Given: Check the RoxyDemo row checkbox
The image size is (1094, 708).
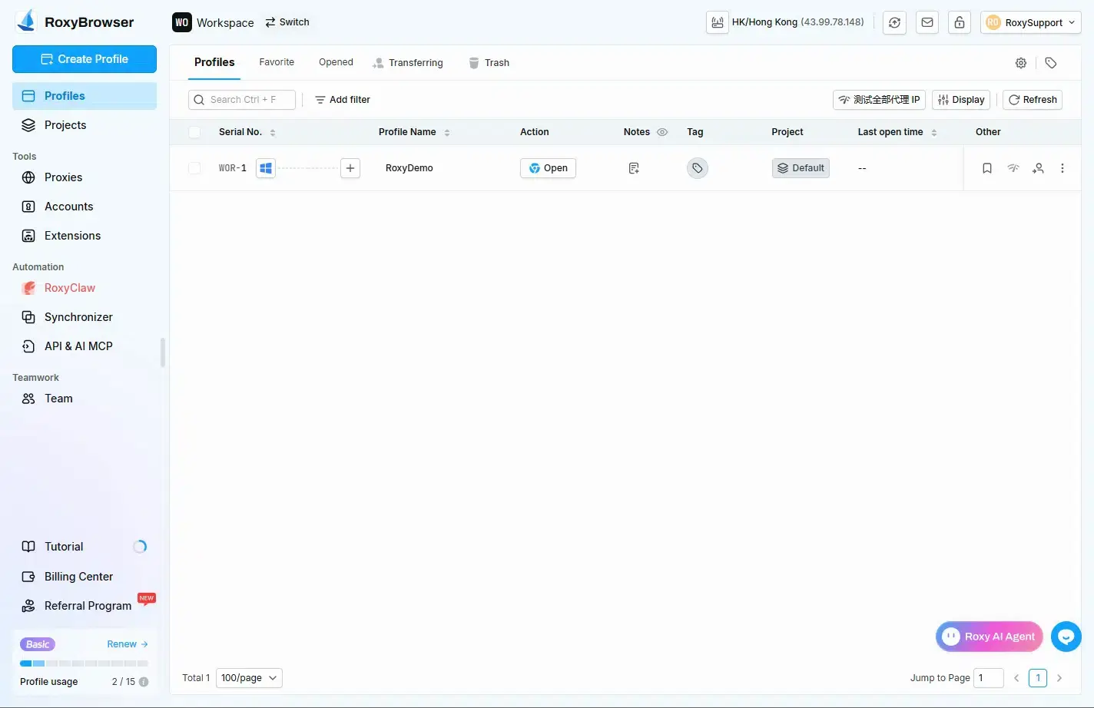Looking at the screenshot, I should [194, 168].
